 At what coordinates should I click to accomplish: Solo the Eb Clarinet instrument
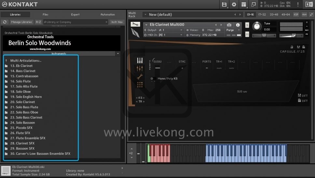pyautogui.click(x=247, y=25)
